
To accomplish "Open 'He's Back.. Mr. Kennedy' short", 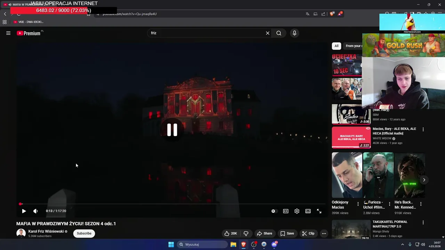I will click(x=410, y=175).
